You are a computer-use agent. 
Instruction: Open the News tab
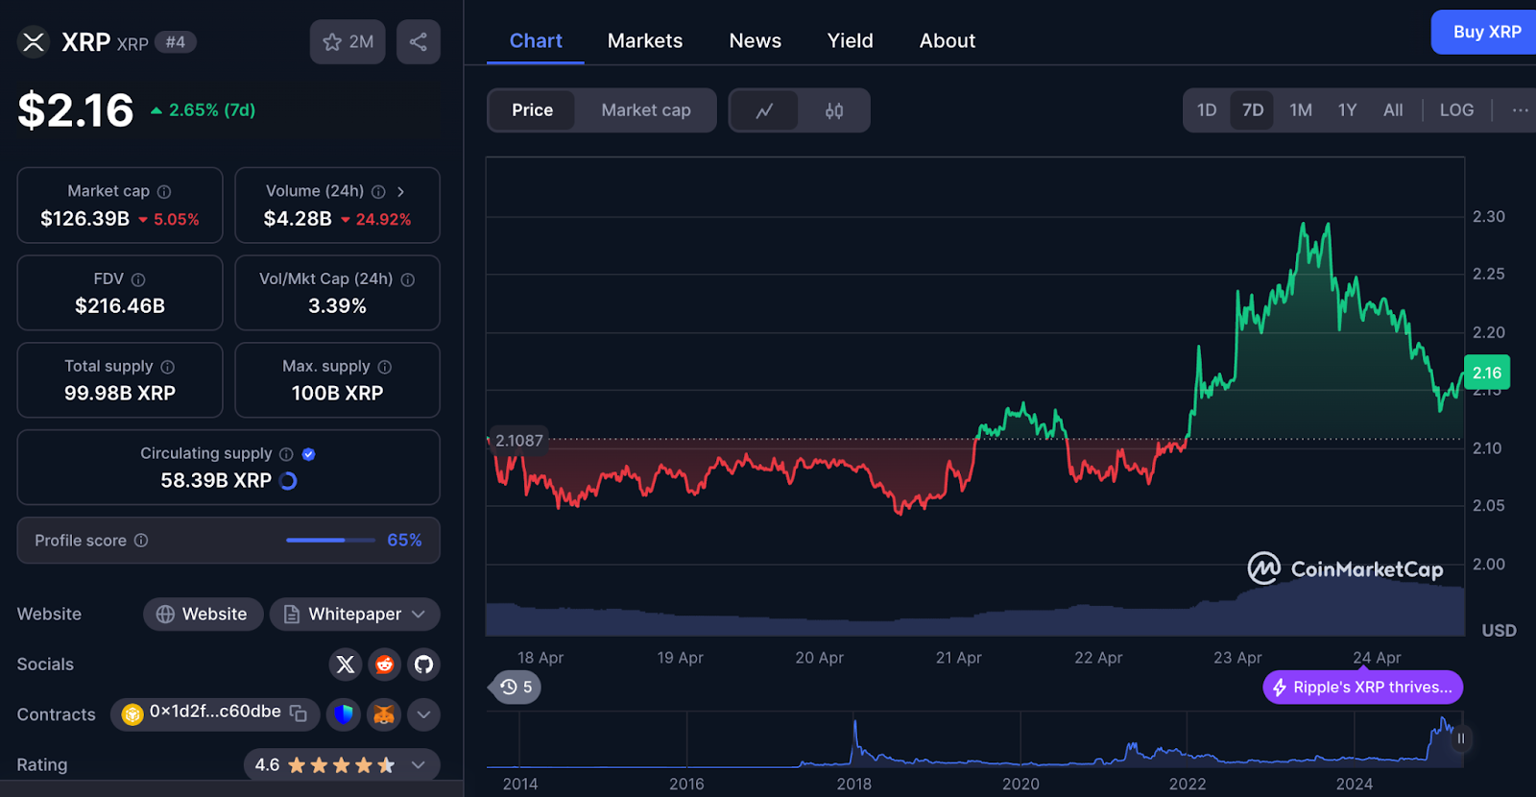[x=756, y=41]
